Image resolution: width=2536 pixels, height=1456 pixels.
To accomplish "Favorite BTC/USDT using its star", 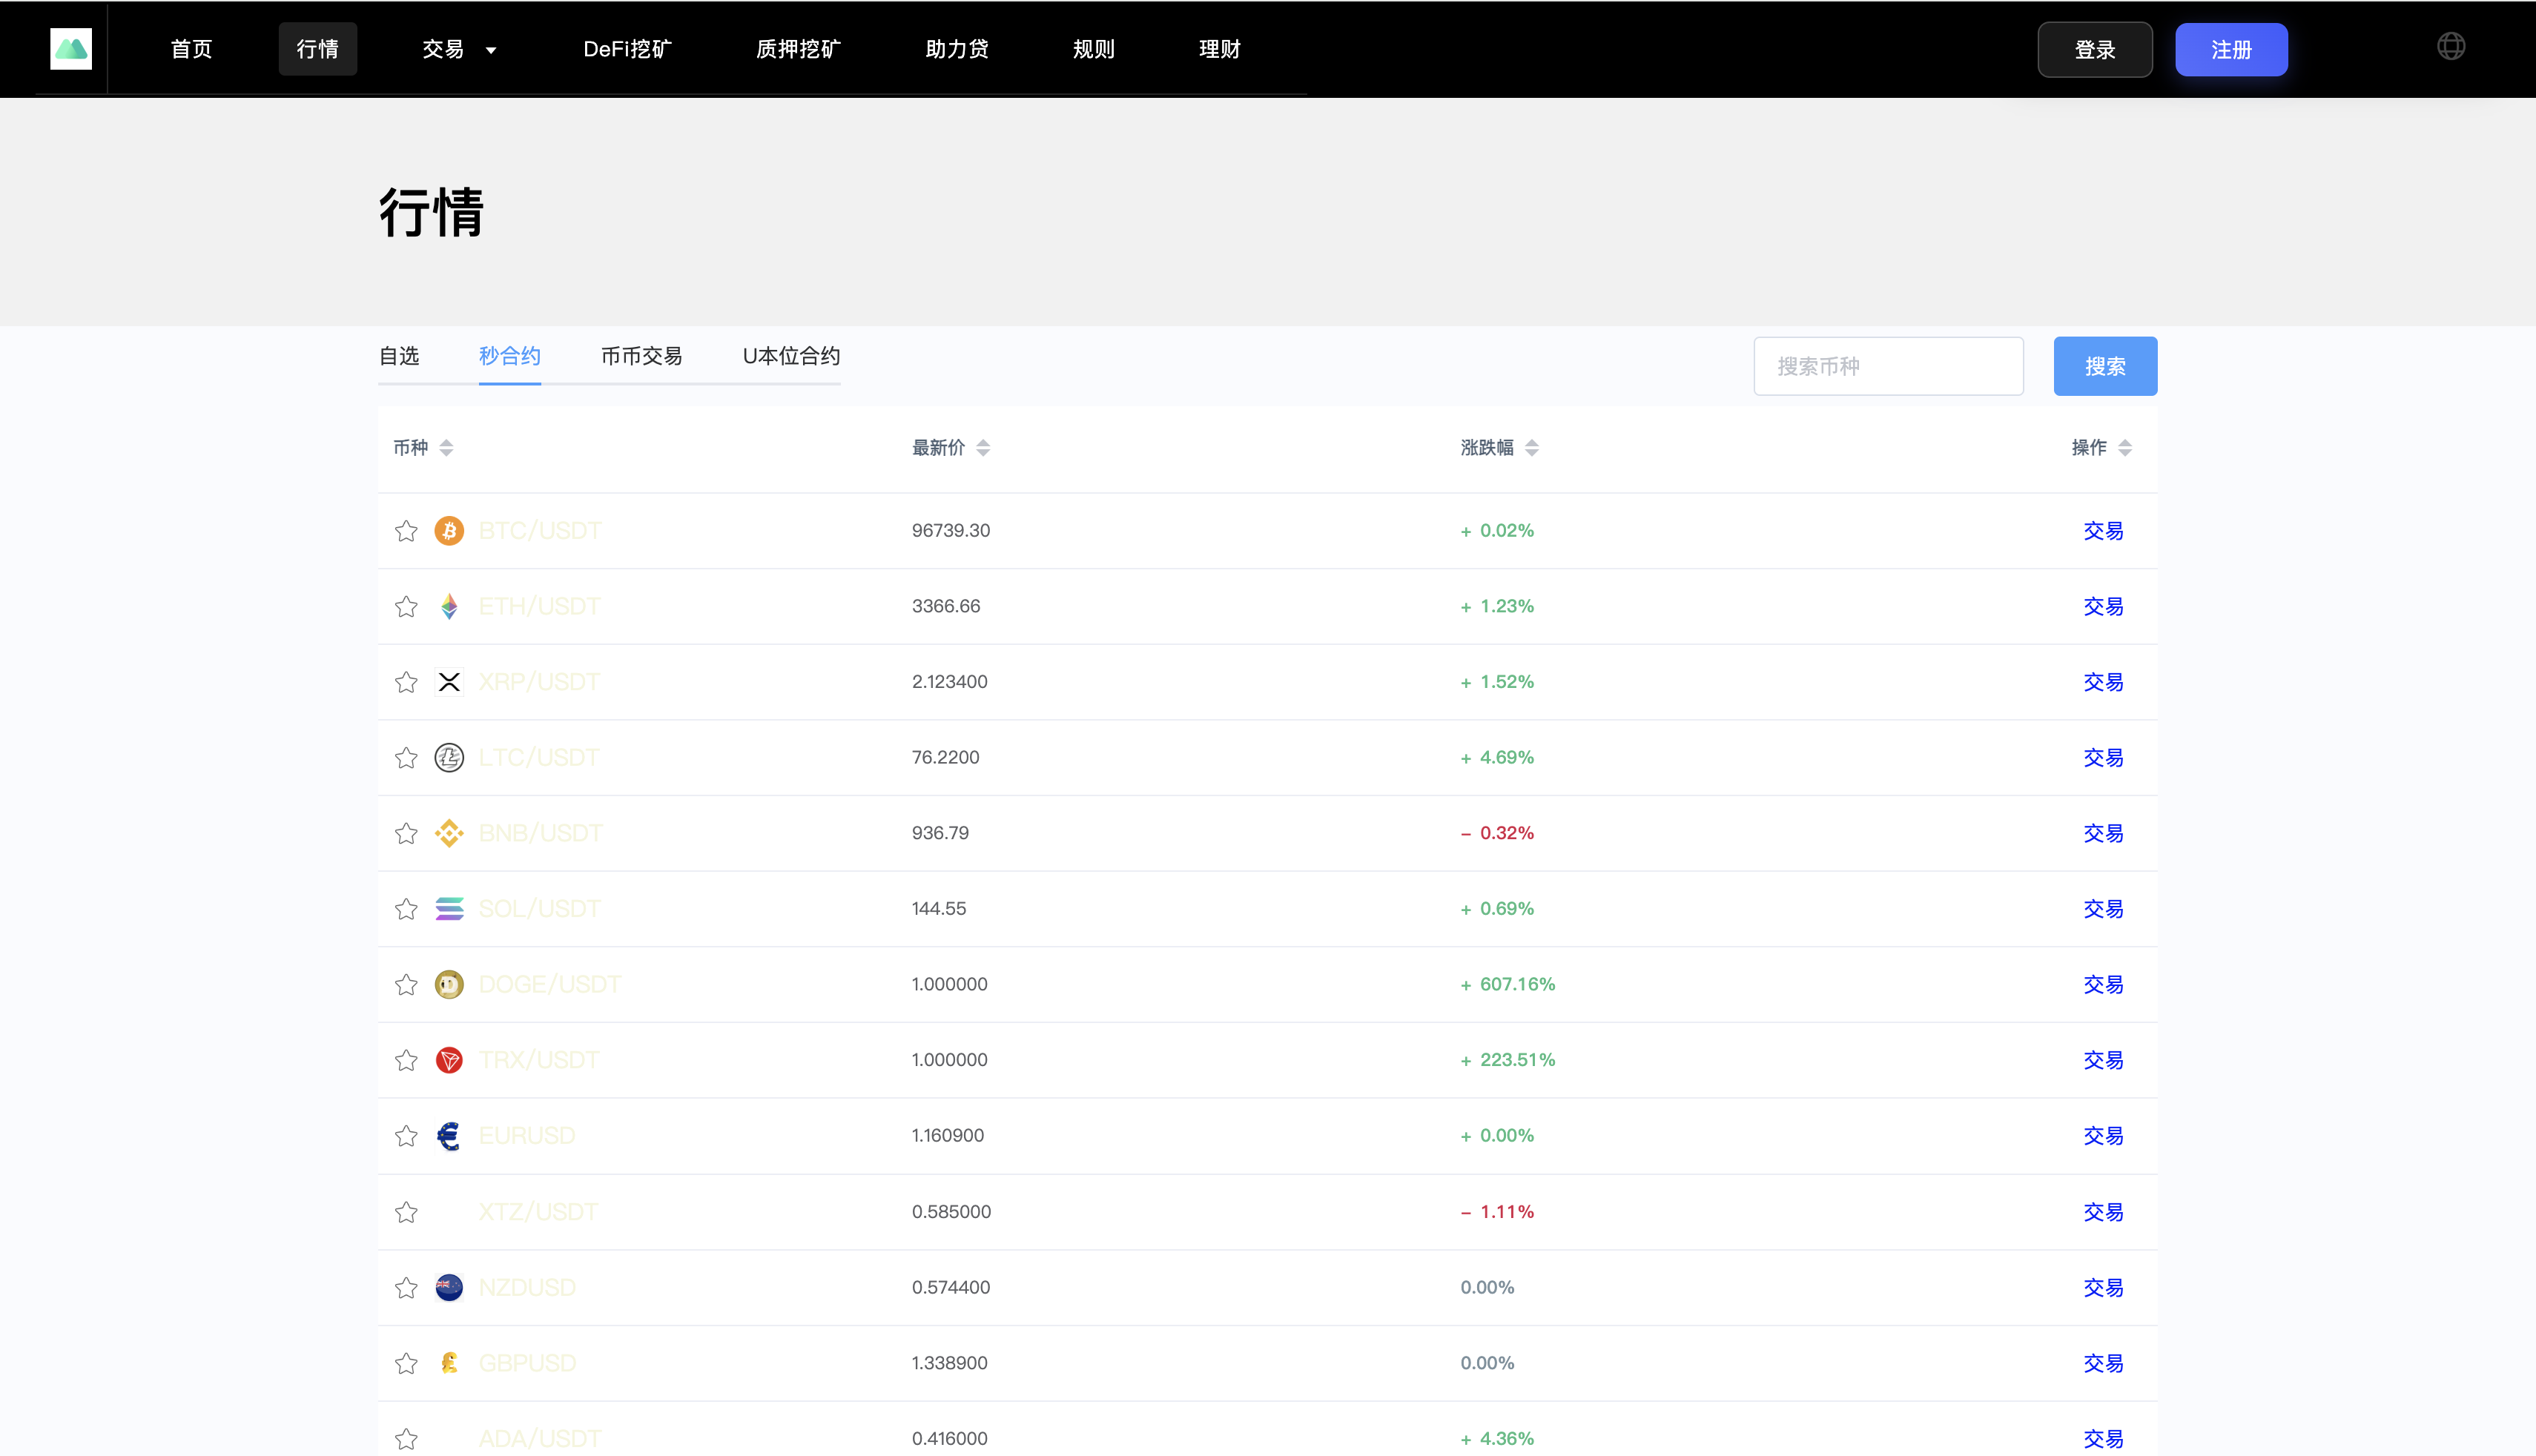I will (406, 531).
